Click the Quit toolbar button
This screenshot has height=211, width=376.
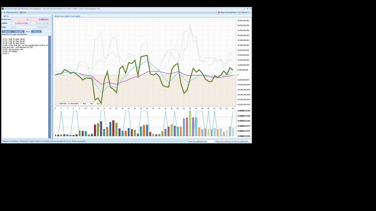23,12
